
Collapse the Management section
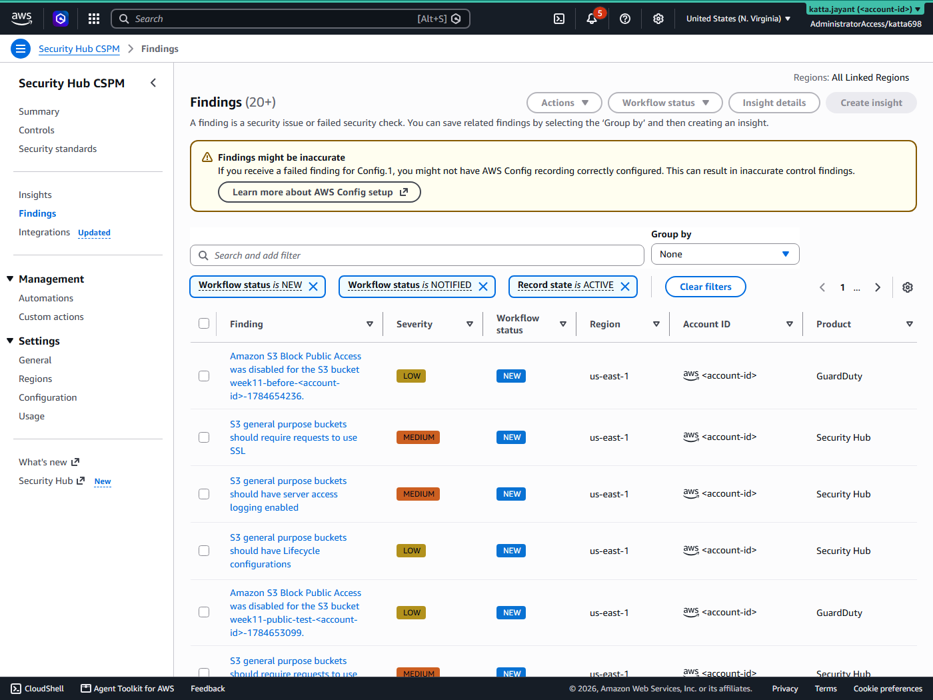pos(10,279)
